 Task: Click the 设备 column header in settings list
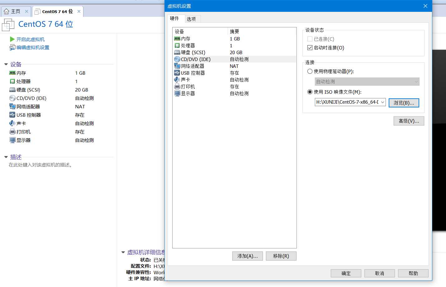click(200, 31)
